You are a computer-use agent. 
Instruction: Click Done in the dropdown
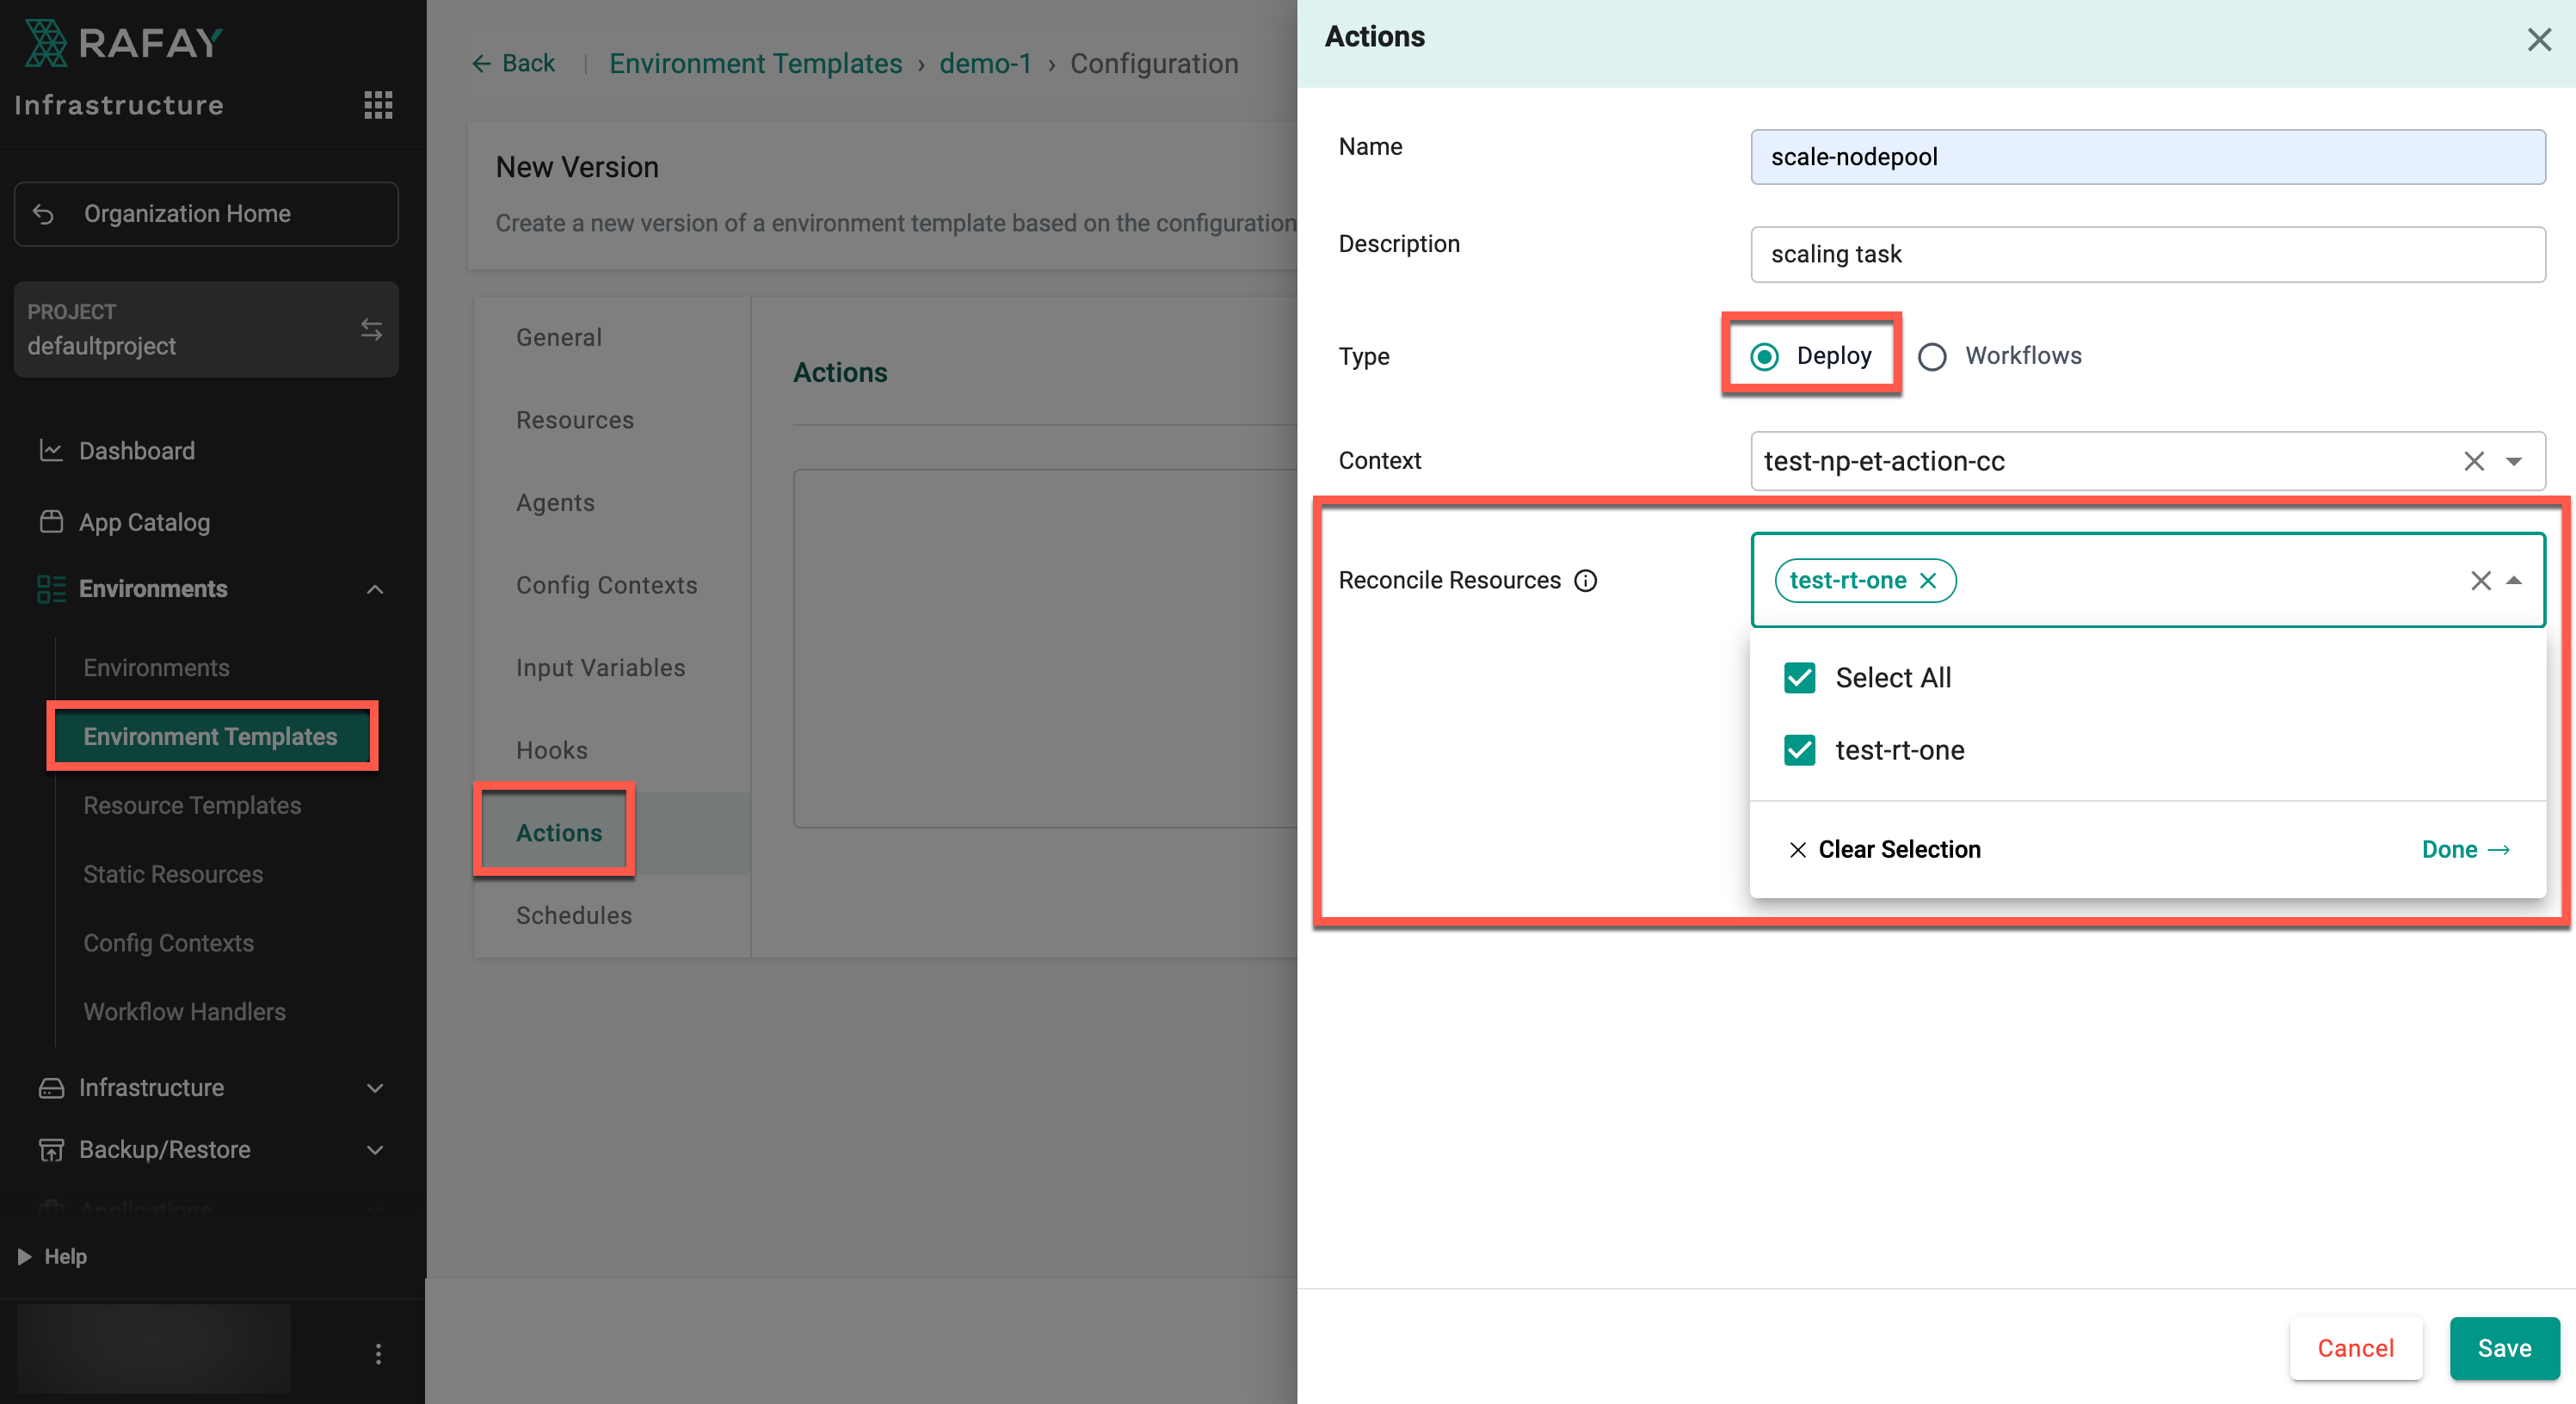(2466, 850)
